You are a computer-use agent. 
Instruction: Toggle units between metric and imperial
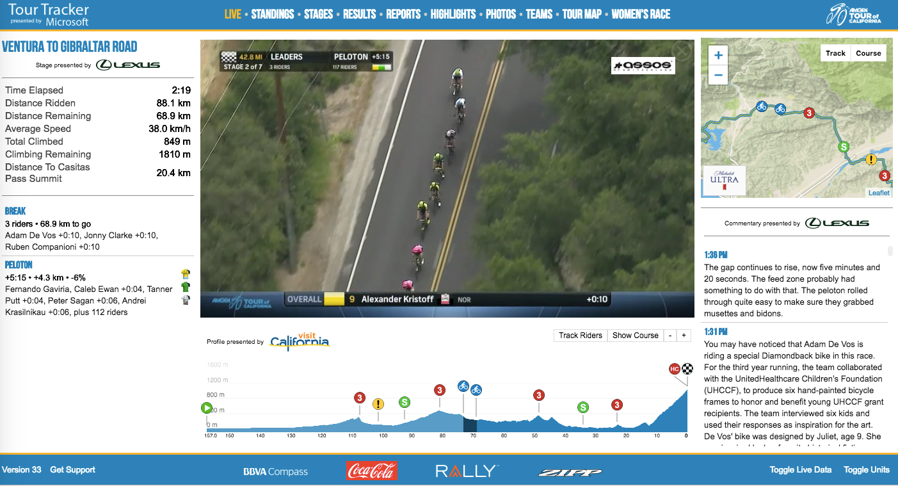click(x=867, y=470)
